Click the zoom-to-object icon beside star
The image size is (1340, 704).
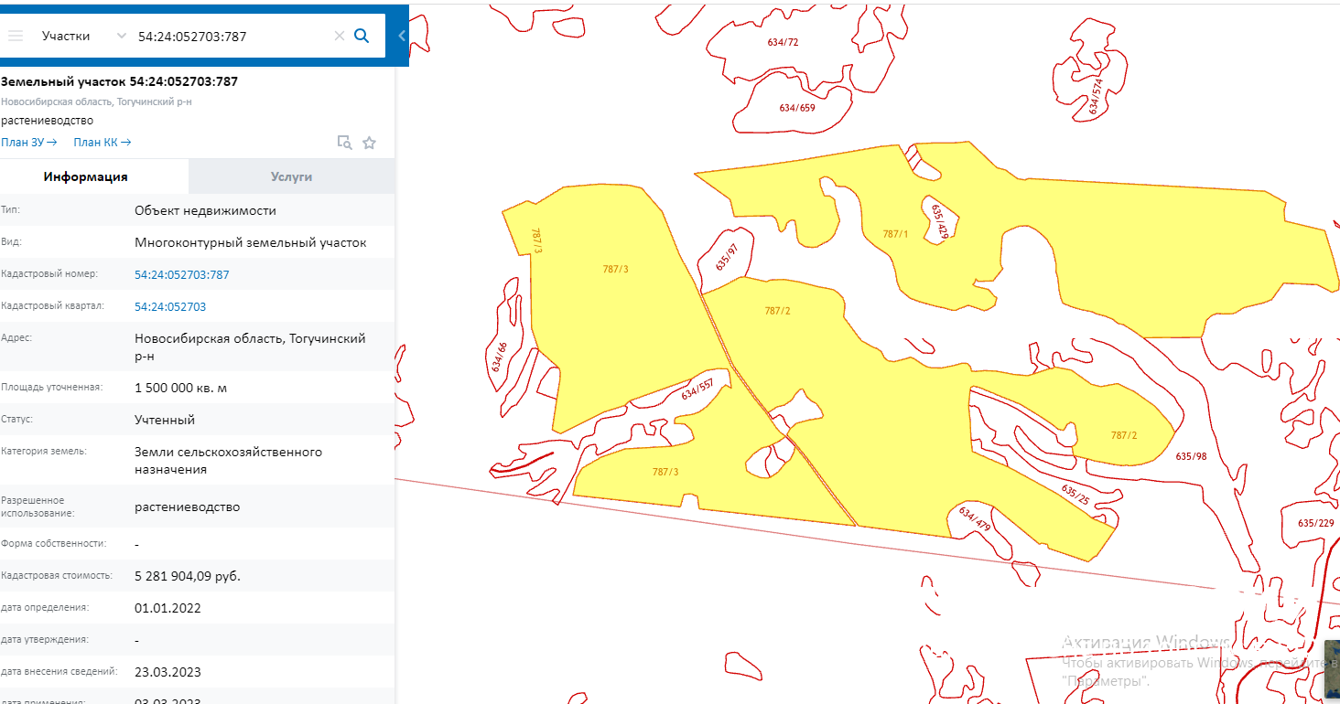point(344,143)
